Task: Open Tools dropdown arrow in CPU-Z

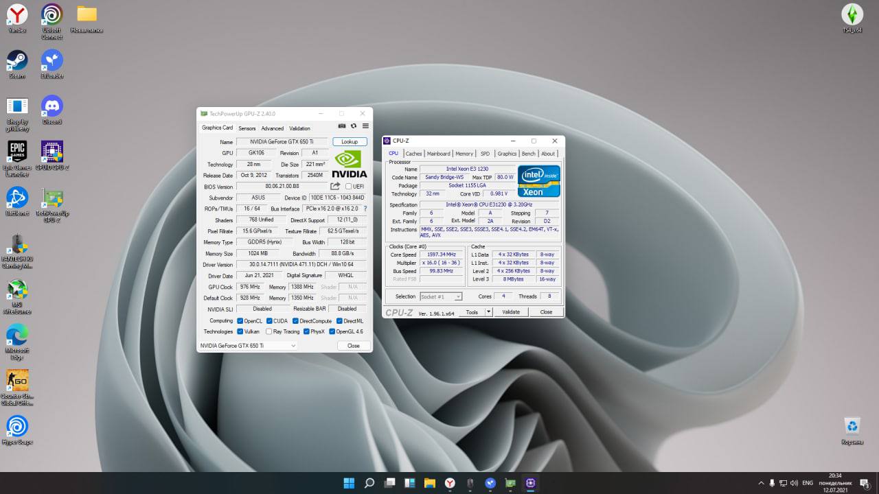Action: coord(489,311)
